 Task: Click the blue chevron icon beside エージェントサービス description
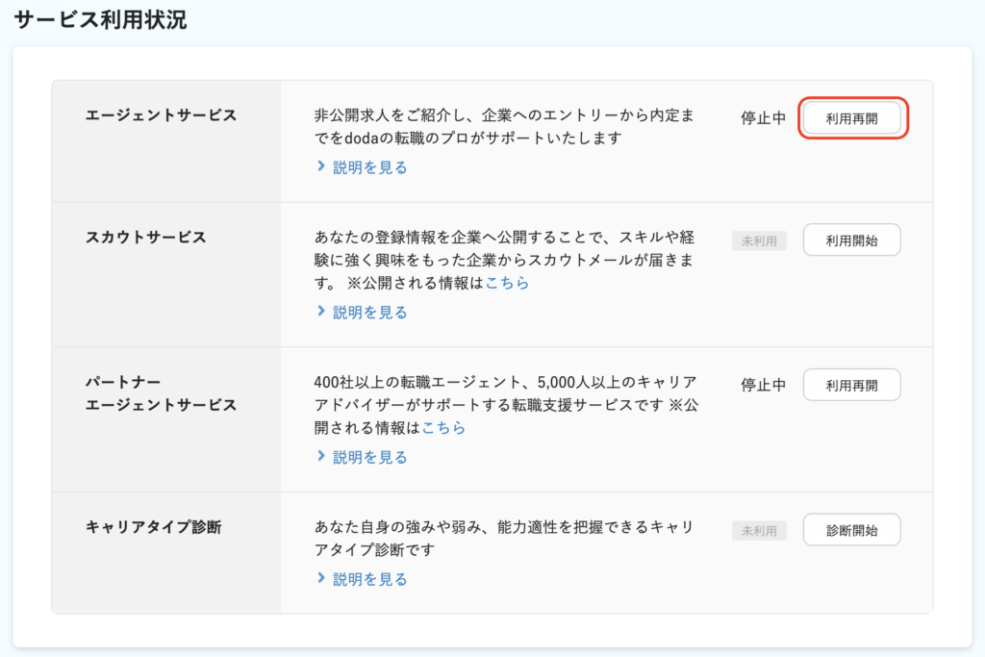click(x=321, y=166)
